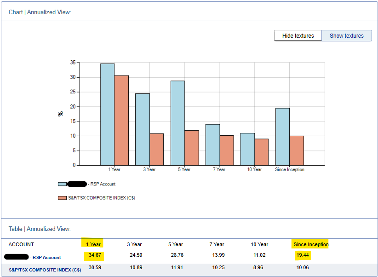The width and height of the screenshot is (378, 277).
Task: Click the index value 8.96
Action: pos(258,267)
